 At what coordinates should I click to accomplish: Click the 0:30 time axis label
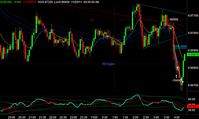pos(105,117)
